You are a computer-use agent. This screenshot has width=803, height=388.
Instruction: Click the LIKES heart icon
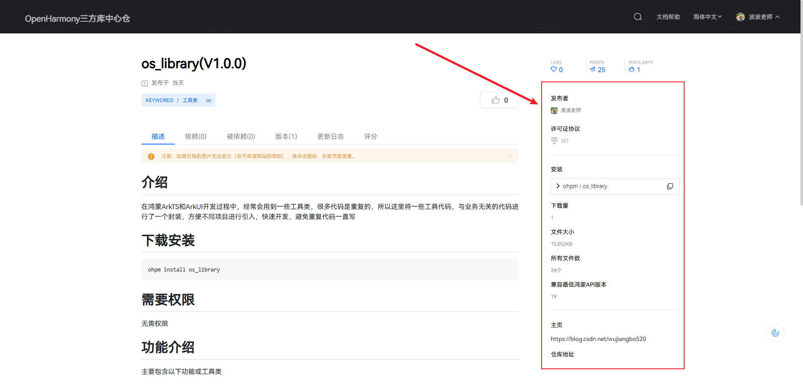coord(554,69)
